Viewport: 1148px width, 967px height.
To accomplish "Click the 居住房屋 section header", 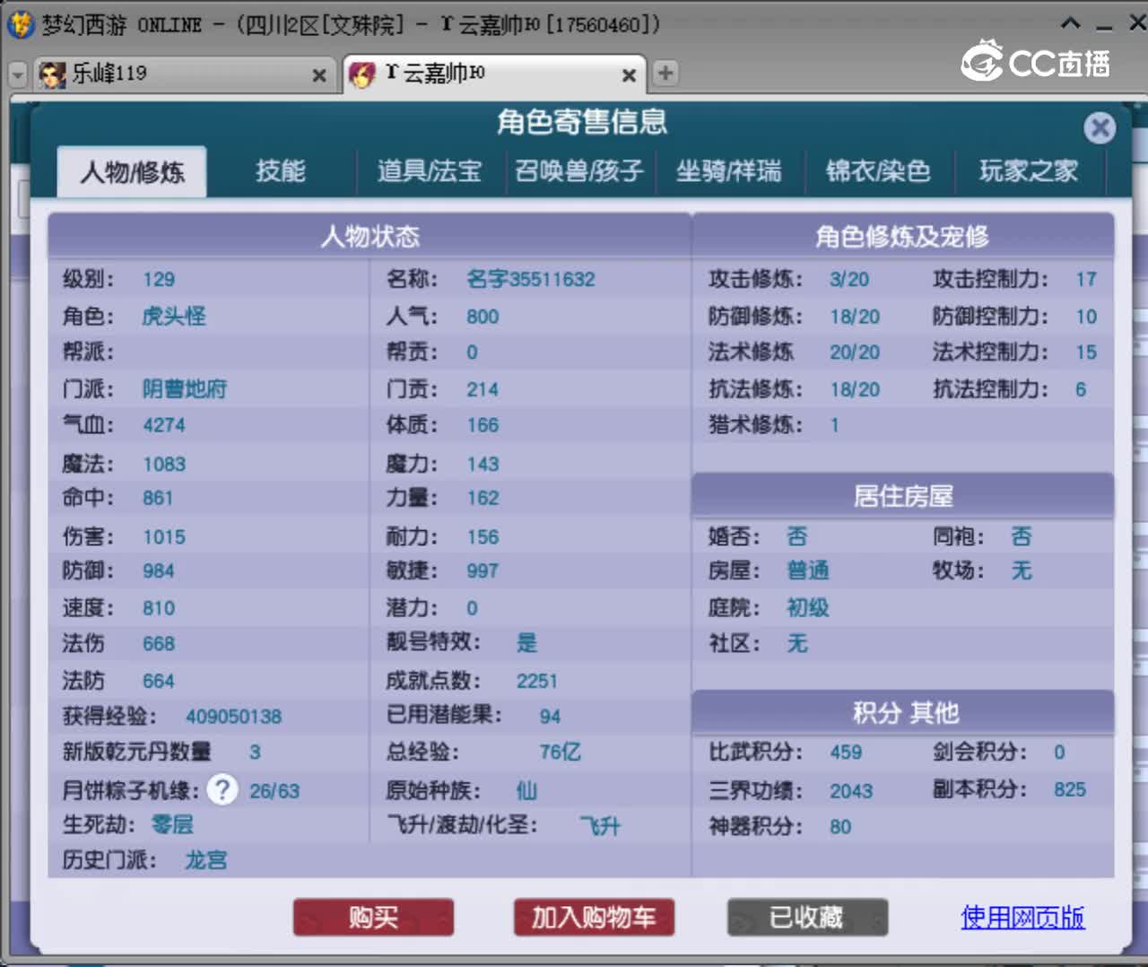I will click(x=902, y=495).
